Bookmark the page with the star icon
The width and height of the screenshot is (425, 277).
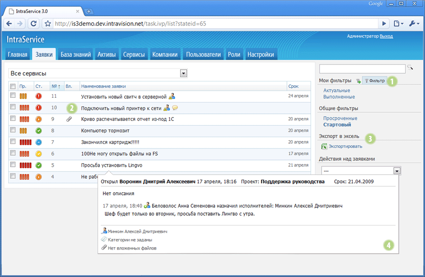(48, 24)
